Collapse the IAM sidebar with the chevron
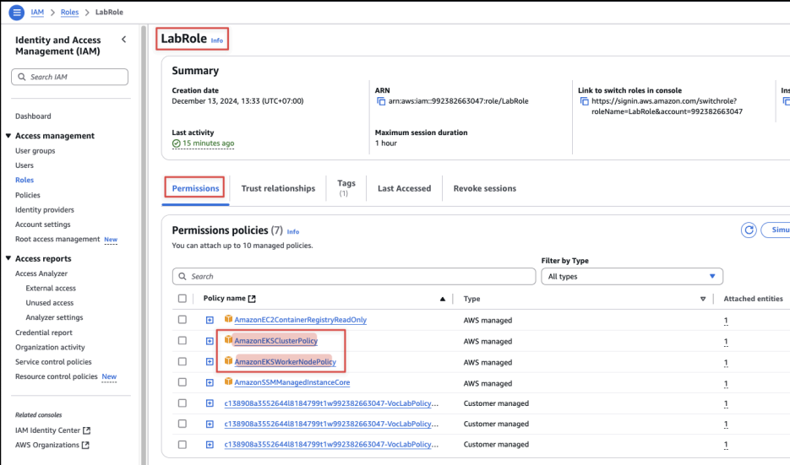 pos(124,40)
